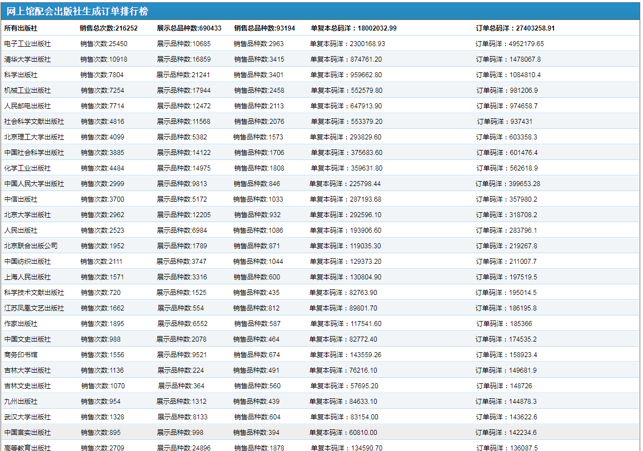This screenshot has width=643, height=451.
Task: Click the 所有出版社 header label
Action: tap(21, 28)
